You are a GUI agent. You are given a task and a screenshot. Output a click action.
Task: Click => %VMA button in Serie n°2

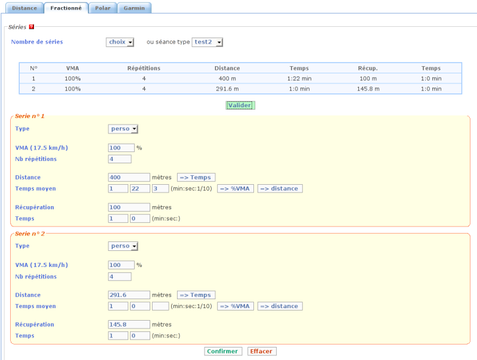[235, 306]
